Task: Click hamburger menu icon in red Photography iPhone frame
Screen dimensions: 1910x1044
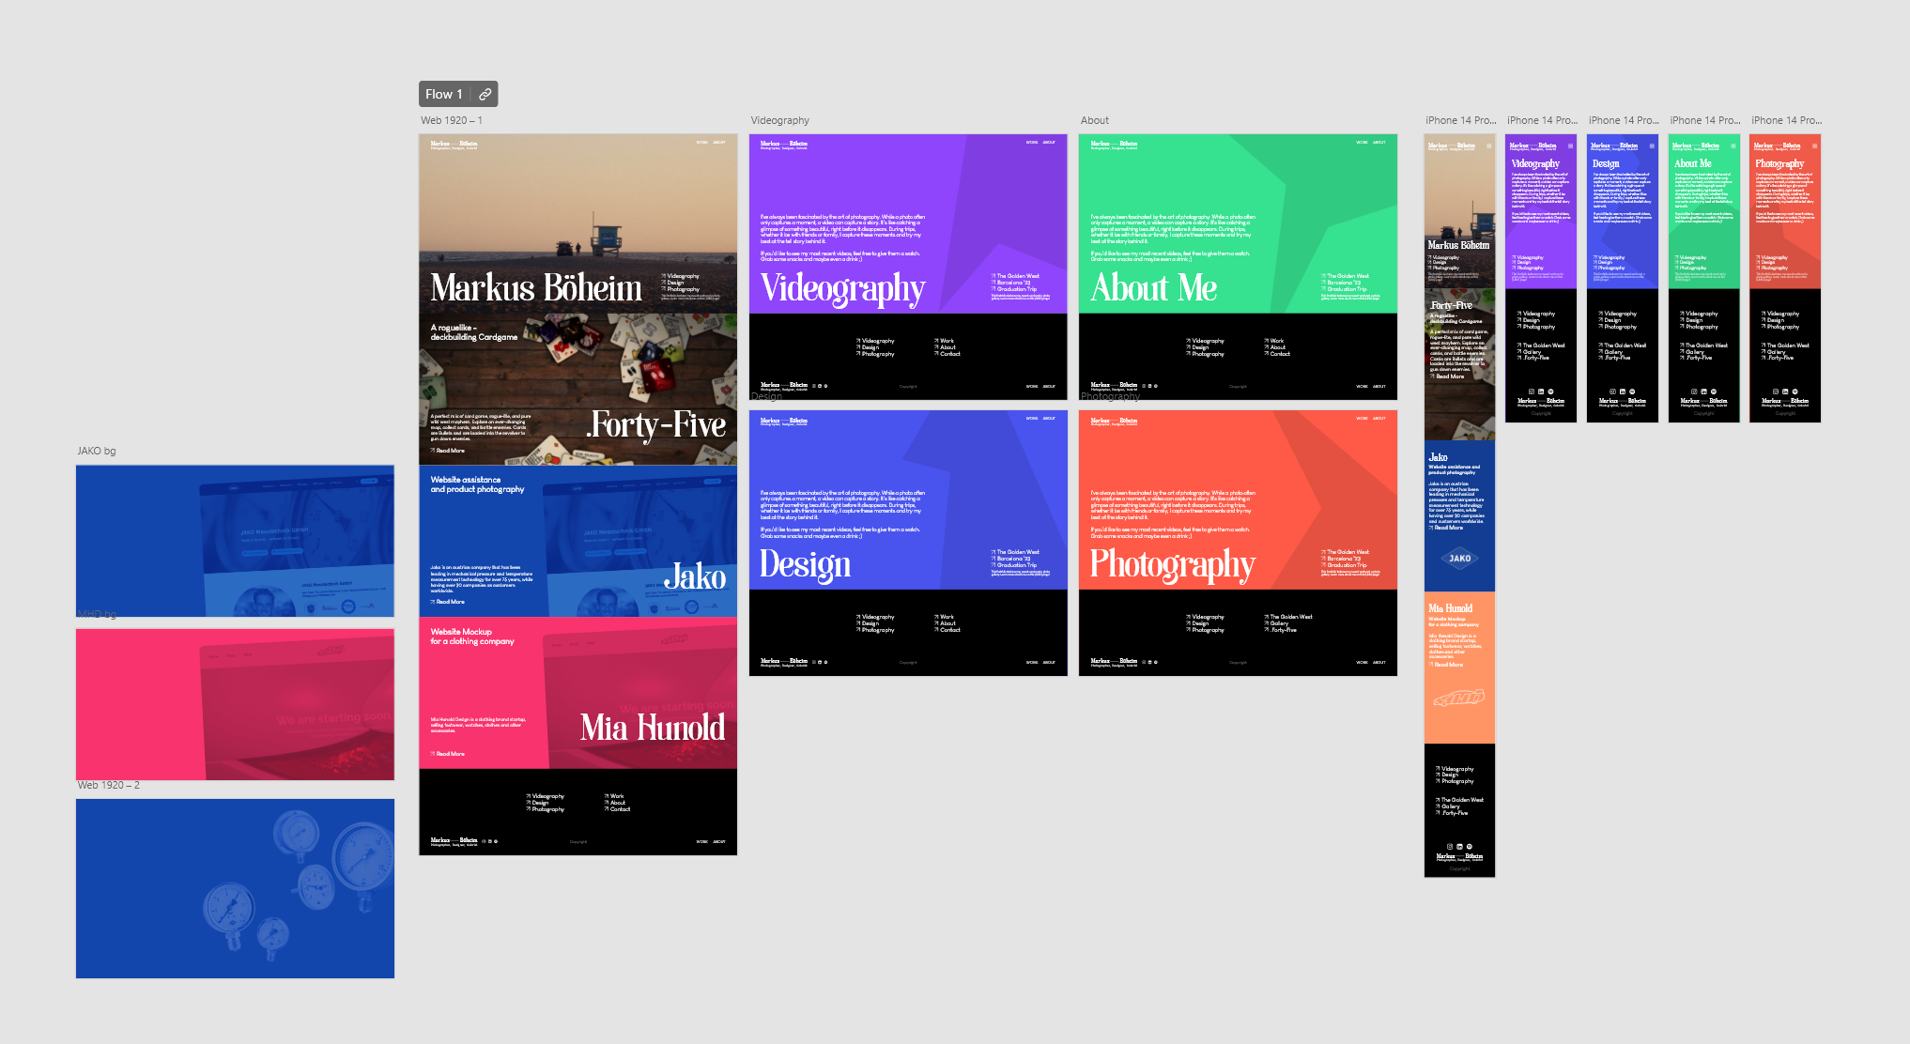Action: click(1814, 146)
